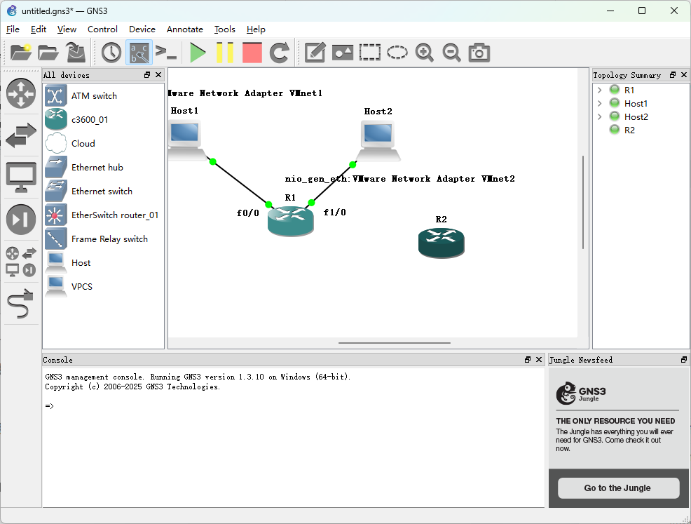Open the Annotate menu
This screenshot has width=691, height=524.
click(184, 29)
